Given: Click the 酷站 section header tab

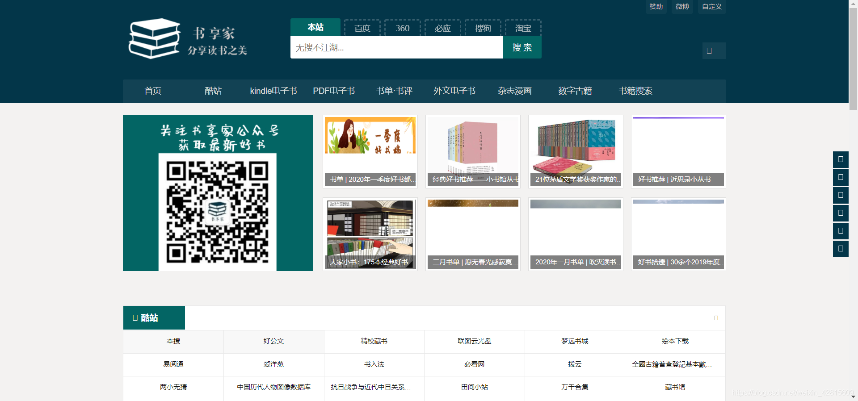Looking at the screenshot, I should (154, 318).
